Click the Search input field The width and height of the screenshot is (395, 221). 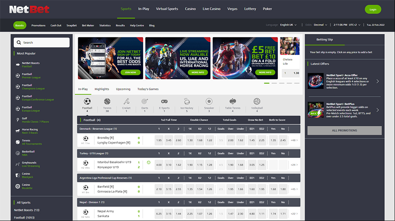click(41, 43)
